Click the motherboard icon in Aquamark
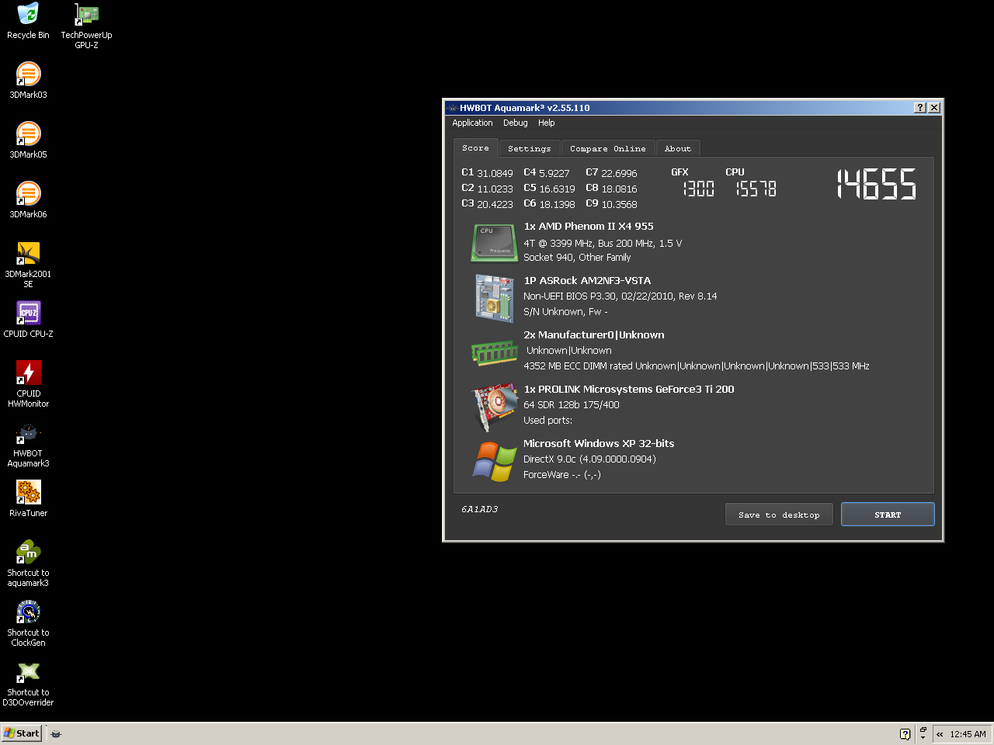 (494, 298)
